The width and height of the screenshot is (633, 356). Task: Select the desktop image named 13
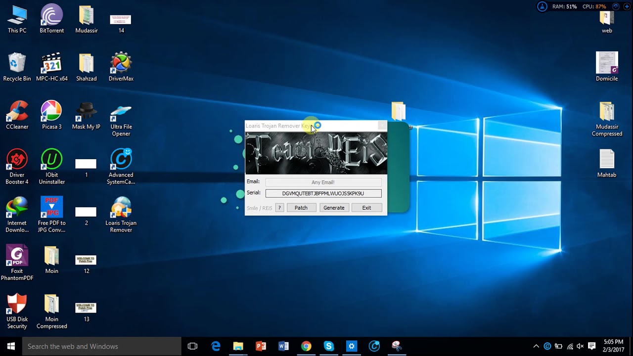(86, 312)
